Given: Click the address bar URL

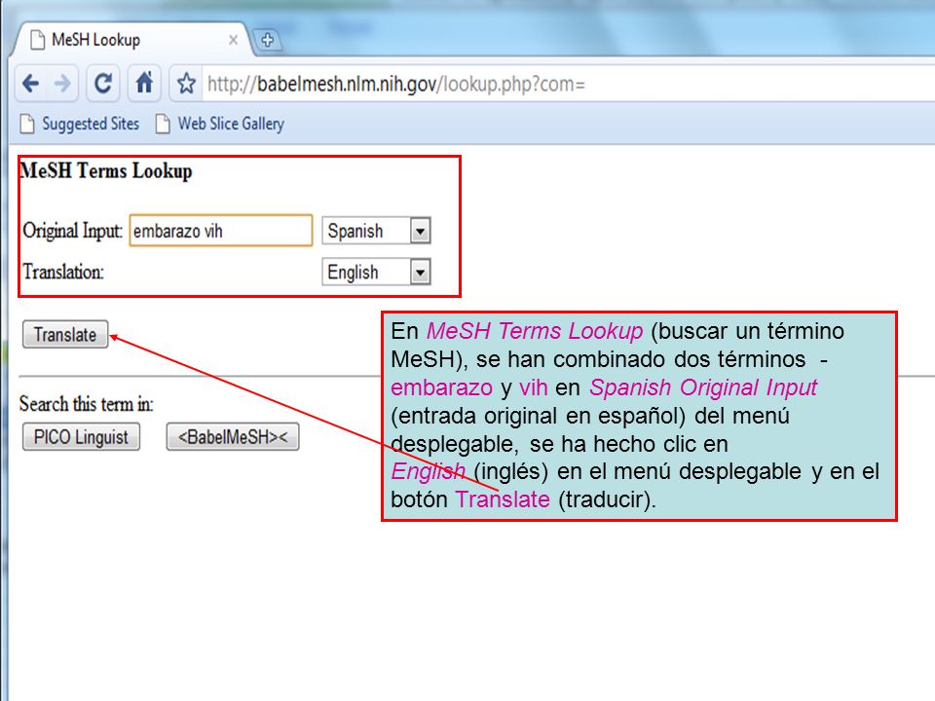Looking at the screenshot, I should coord(396,84).
